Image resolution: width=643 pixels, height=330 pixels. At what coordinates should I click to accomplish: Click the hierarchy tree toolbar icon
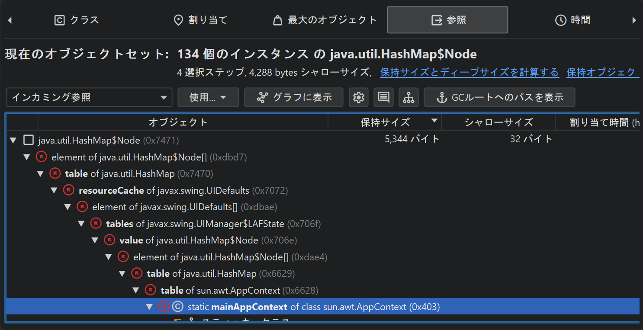(408, 97)
